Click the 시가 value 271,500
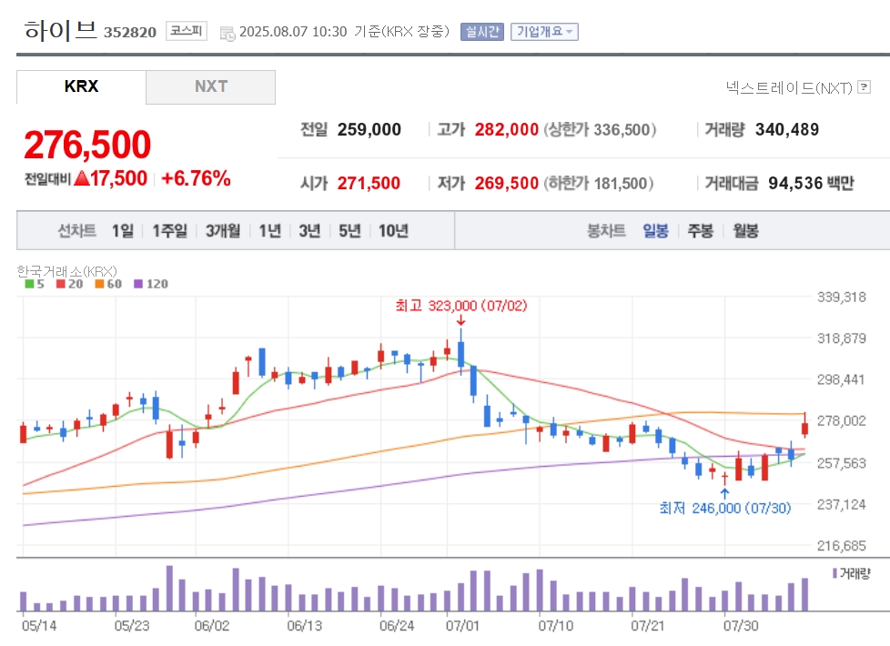The image size is (890, 646). (x=369, y=183)
